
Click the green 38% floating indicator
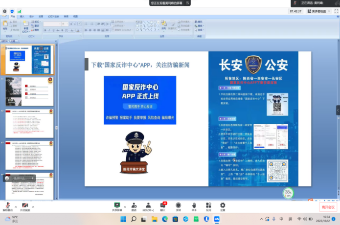pos(288,193)
